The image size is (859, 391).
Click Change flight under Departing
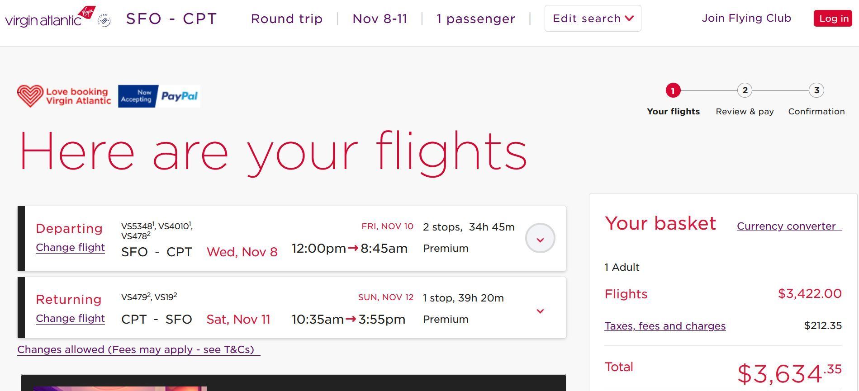click(x=70, y=248)
